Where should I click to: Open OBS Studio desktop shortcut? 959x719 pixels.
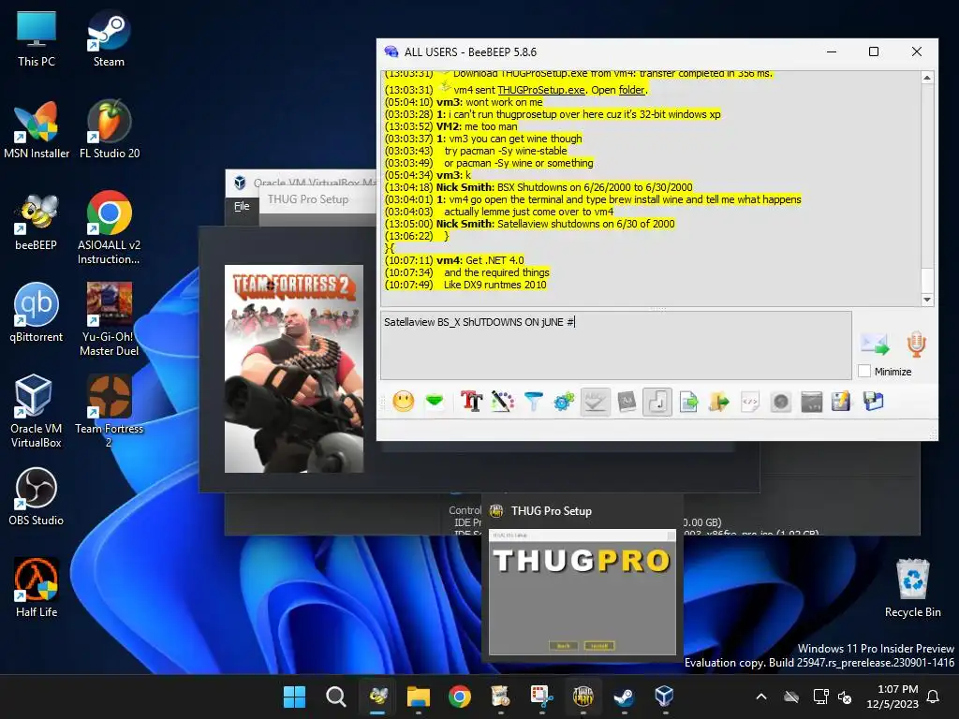[x=37, y=496]
